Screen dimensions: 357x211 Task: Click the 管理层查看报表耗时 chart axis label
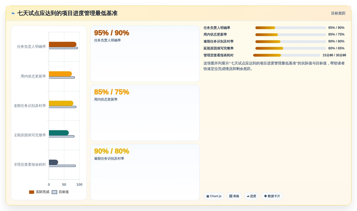pyautogui.click(x=30, y=165)
